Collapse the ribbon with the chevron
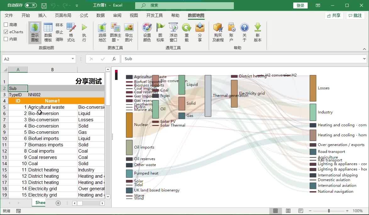This screenshot has width=369, height=215. click(x=364, y=49)
